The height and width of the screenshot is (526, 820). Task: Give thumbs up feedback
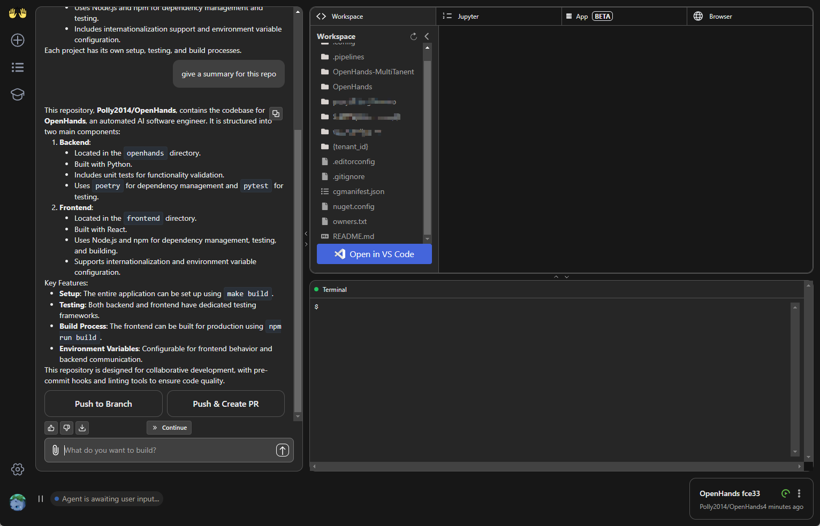[x=51, y=428]
